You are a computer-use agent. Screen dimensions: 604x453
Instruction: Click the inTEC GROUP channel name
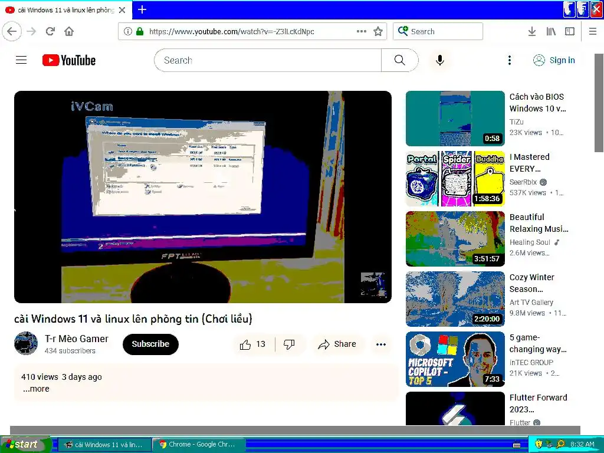[531, 362]
